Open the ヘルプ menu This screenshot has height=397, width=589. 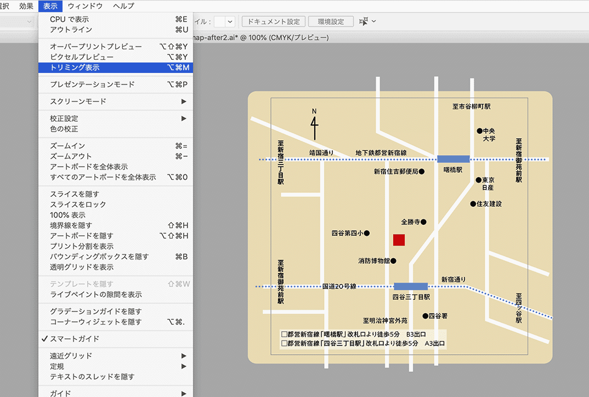(123, 6)
